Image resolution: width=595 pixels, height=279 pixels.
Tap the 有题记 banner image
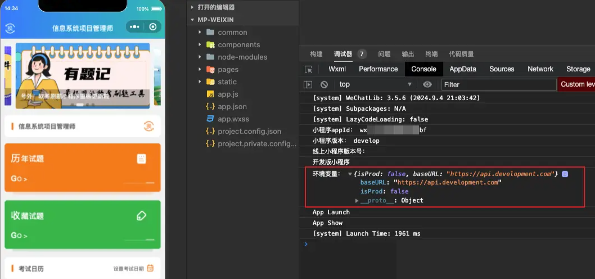coord(82,75)
